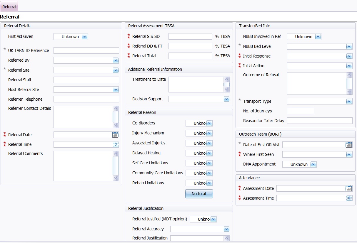Expand the First Aid Given dropdown
Viewport: 357px width, 243px height.
[x=84, y=37]
